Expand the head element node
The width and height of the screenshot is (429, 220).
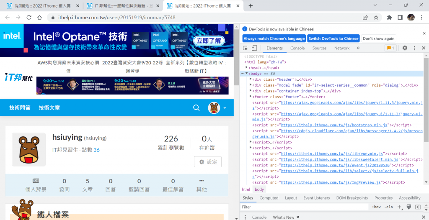(x=246, y=67)
